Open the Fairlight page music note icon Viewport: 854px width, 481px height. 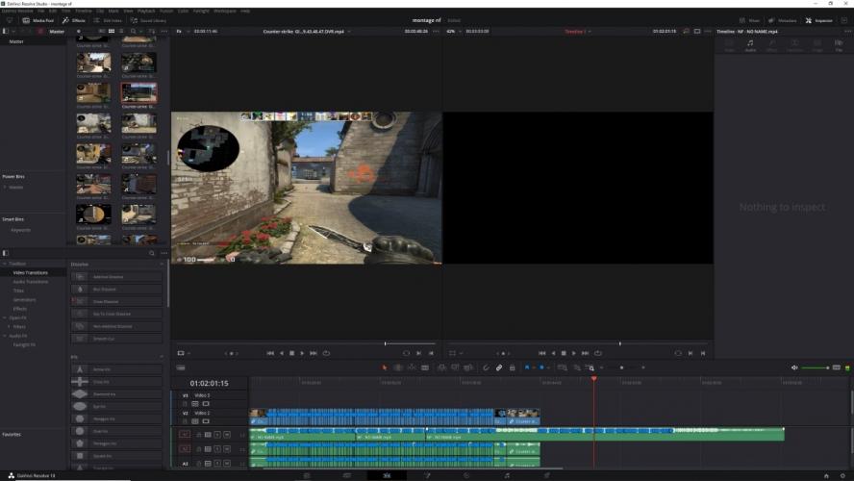click(507, 475)
